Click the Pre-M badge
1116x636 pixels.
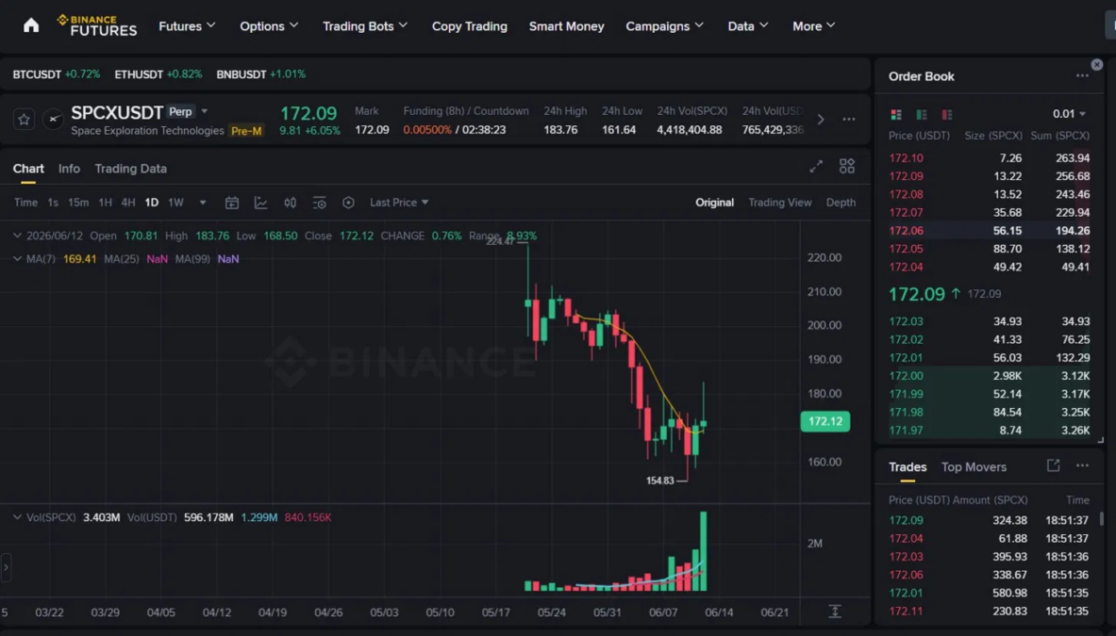click(x=246, y=131)
